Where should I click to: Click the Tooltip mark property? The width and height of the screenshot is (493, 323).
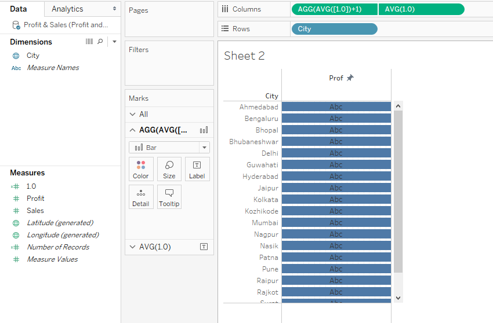click(169, 197)
